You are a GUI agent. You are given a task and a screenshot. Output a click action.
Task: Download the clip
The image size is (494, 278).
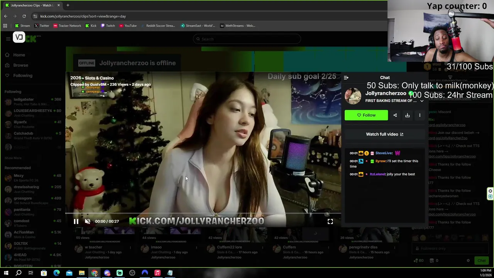[408, 115]
